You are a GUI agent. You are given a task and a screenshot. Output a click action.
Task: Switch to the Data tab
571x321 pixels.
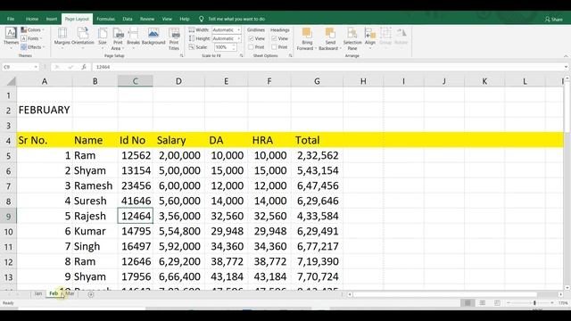(x=128, y=19)
